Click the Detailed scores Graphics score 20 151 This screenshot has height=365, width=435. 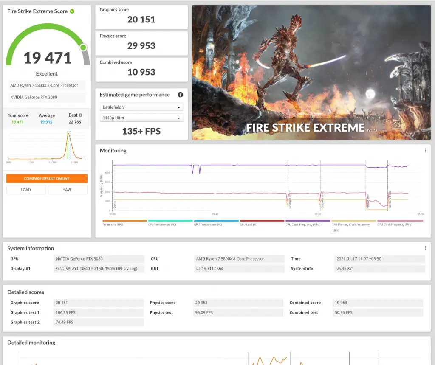pos(99,303)
